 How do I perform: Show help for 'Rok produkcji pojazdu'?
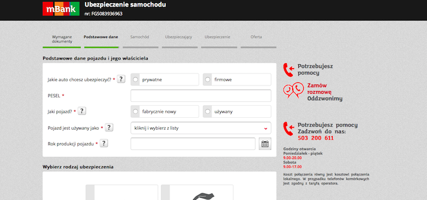point(104,143)
